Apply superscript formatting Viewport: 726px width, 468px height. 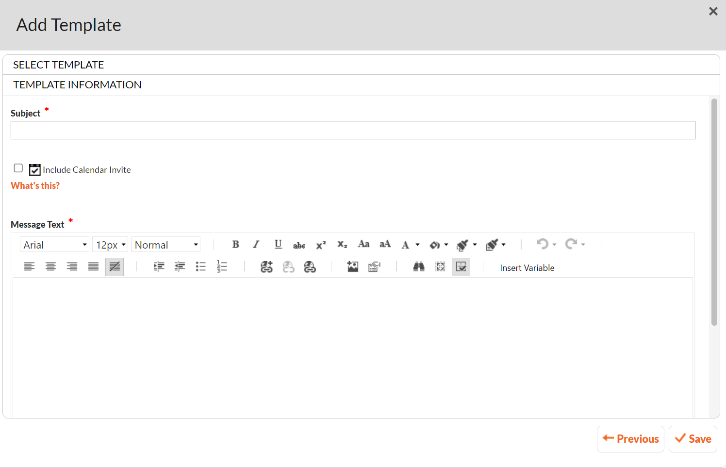(321, 245)
